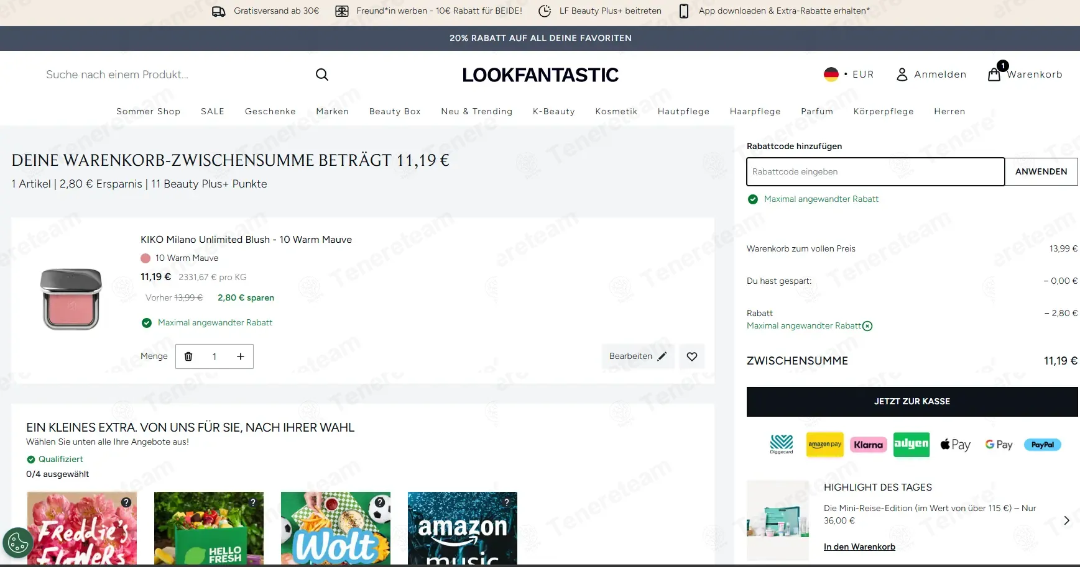
Task: Focus the Rabattcode eingeben field
Action: [875, 171]
